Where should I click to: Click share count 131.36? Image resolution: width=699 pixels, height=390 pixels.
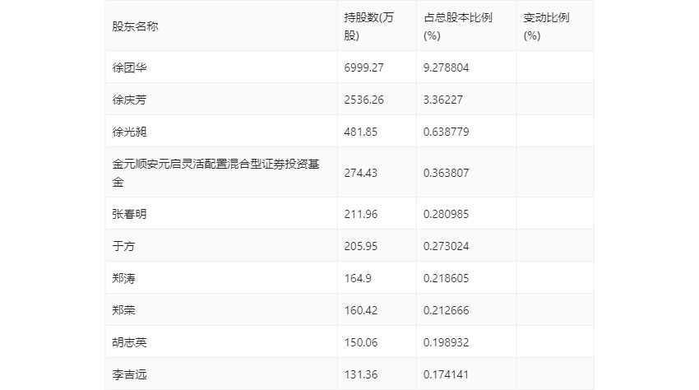[361, 374]
